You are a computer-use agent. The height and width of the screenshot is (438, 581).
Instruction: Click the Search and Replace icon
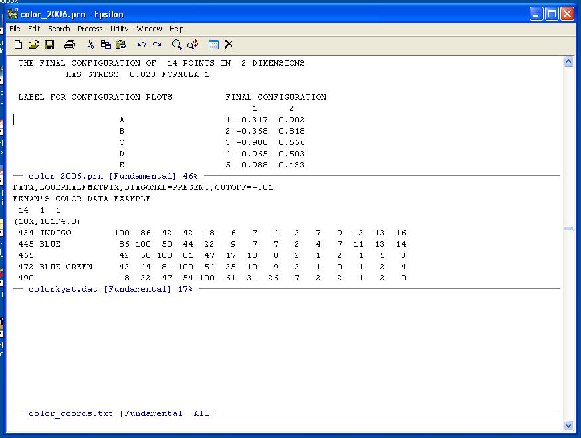(193, 45)
